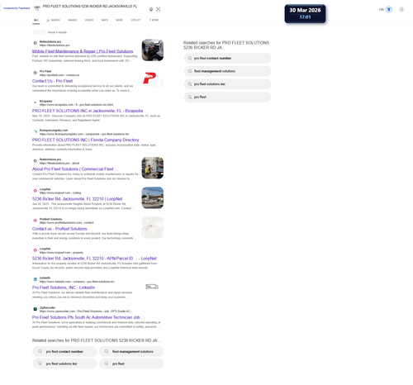
Task: Click bottom related search pro fleet
Action: [x=131, y=364]
